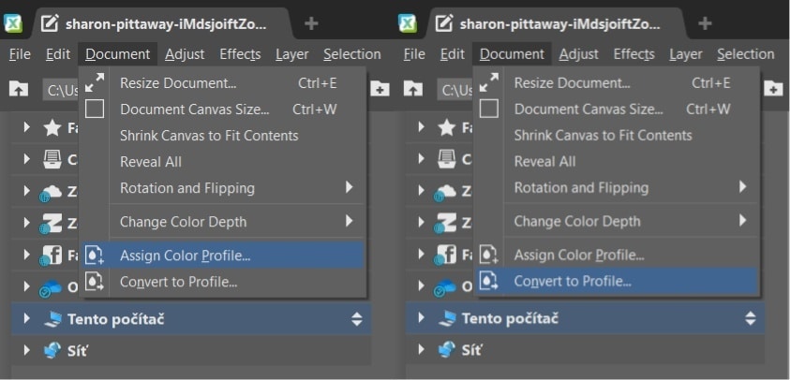Click Favorites star icon in right tree
The image size is (790, 380).
[447, 128]
